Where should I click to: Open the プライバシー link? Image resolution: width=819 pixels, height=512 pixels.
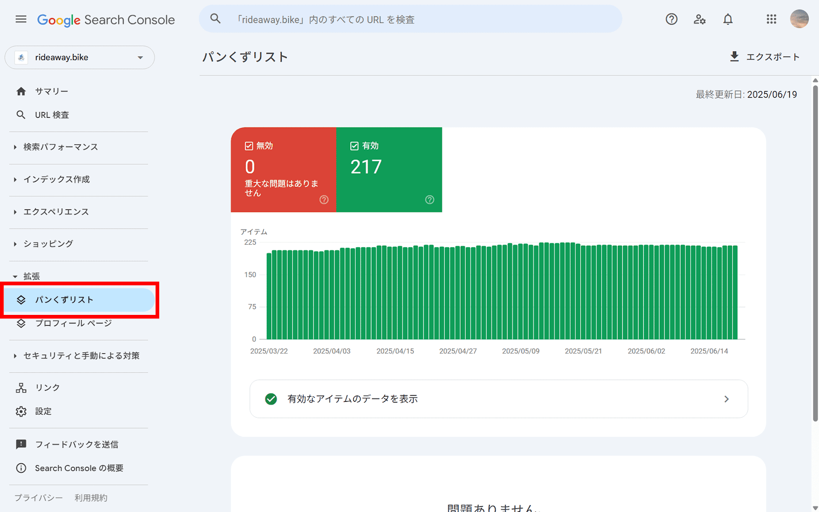pyautogui.click(x=38, y=497)
